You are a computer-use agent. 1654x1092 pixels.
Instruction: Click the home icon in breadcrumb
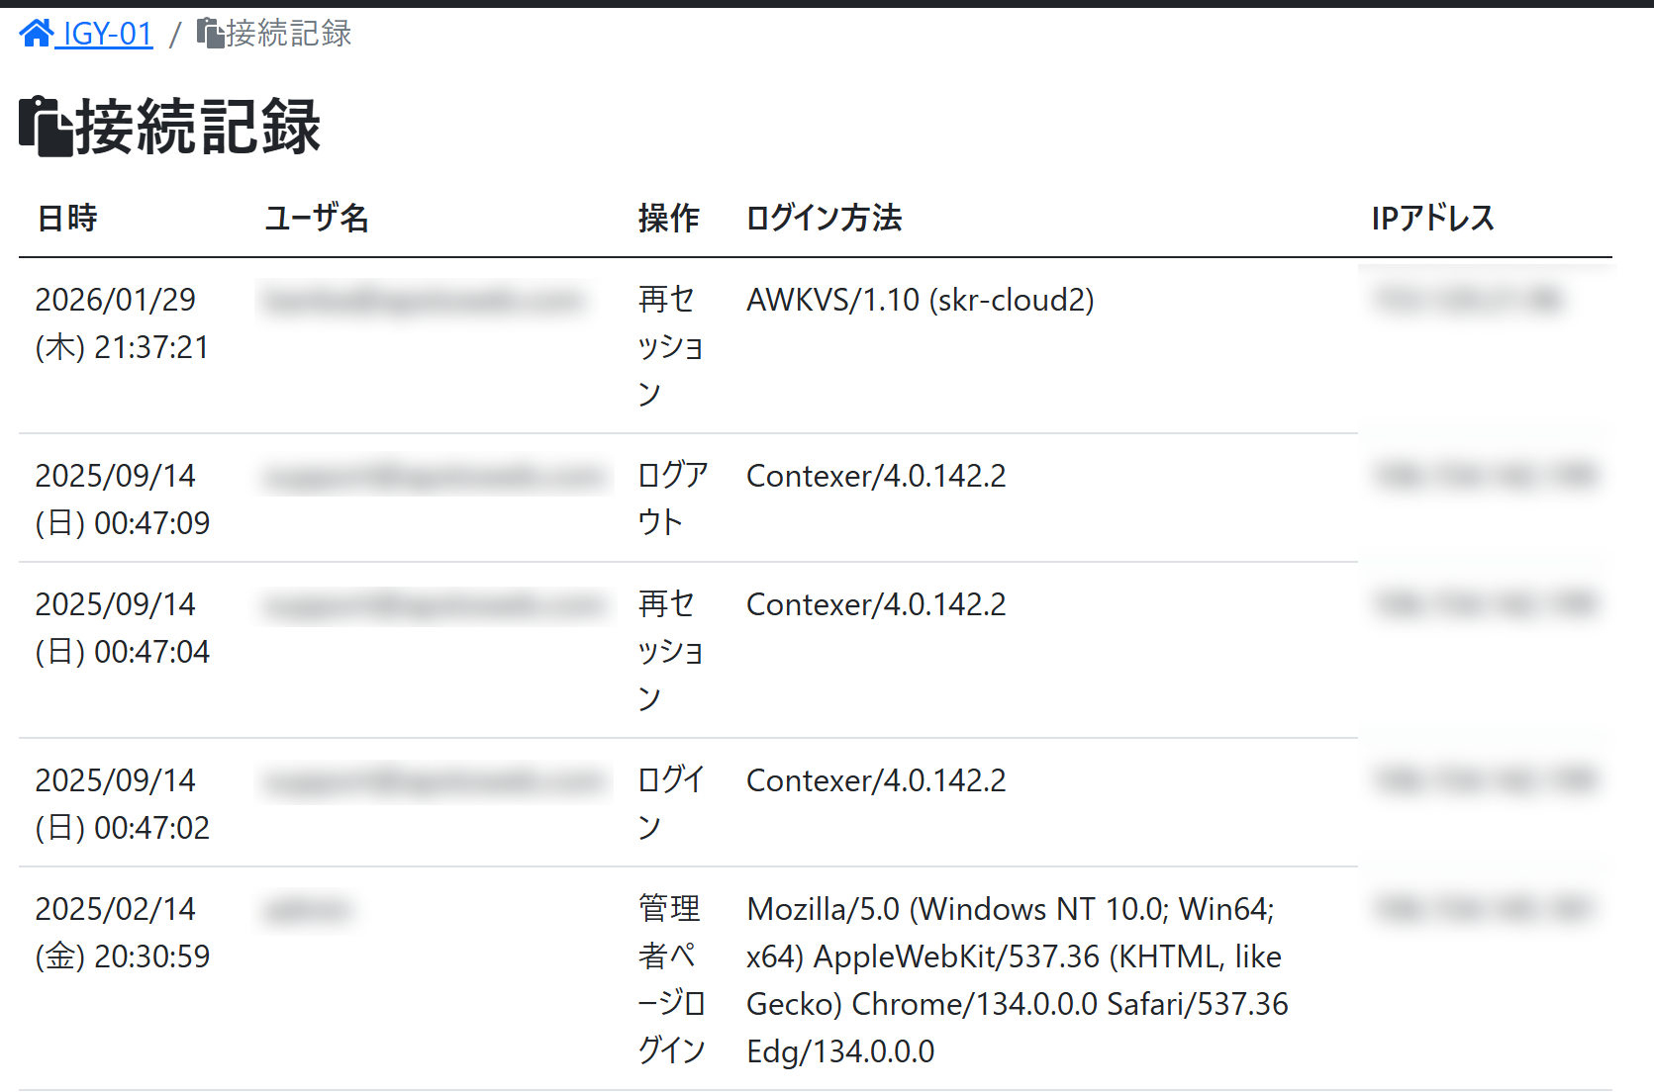[37, 34]
